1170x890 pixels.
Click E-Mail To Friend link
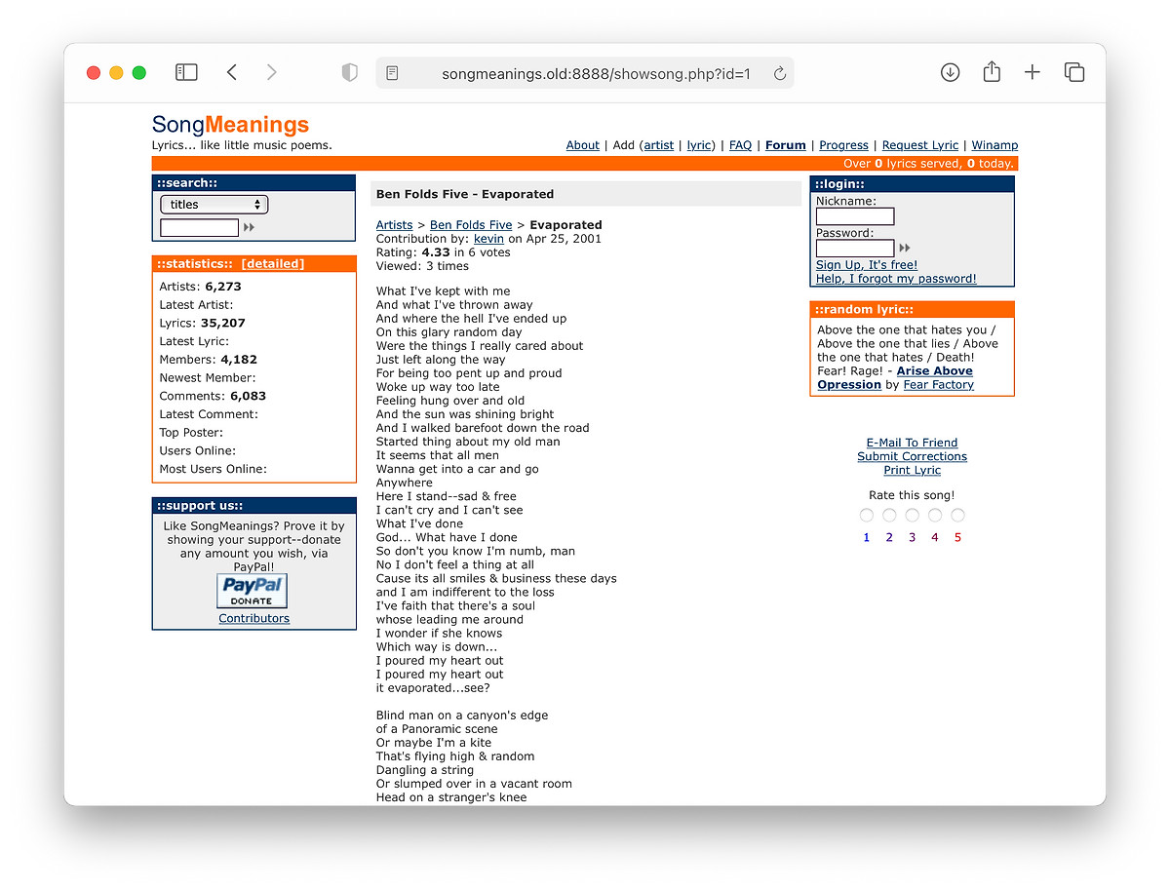[913, 443]
